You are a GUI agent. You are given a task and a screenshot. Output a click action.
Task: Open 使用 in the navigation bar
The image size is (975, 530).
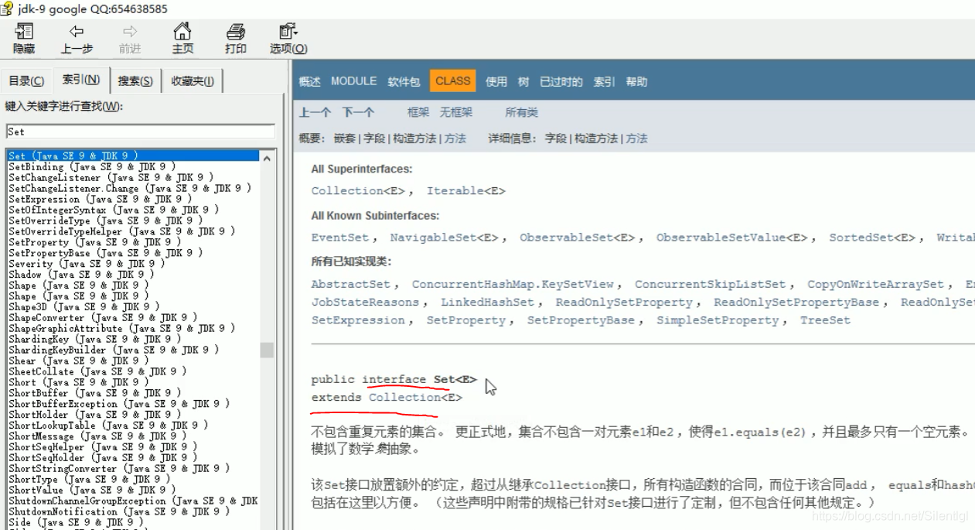(496, 81)
